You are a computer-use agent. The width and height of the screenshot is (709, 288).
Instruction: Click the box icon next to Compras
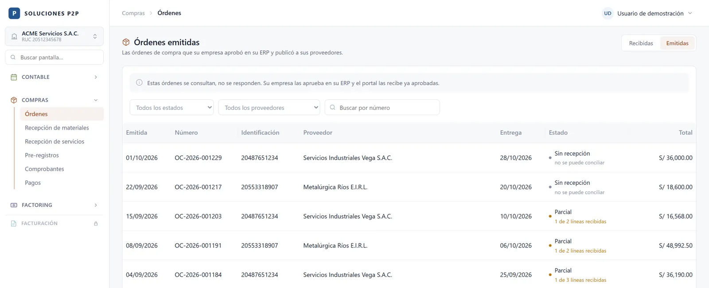pos(14,100)
